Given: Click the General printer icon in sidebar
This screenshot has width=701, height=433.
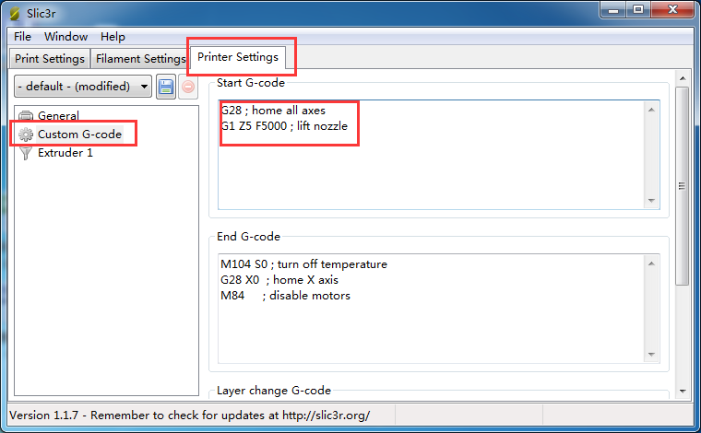Looking at the screenshot, I should pyautogui.click(x=26, y=116).
